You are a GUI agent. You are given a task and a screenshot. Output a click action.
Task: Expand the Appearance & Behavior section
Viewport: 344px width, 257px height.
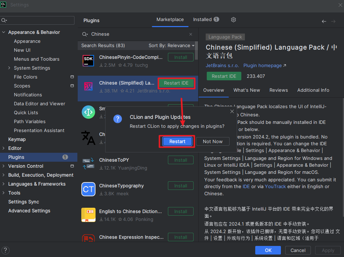(x=4, y=32)
